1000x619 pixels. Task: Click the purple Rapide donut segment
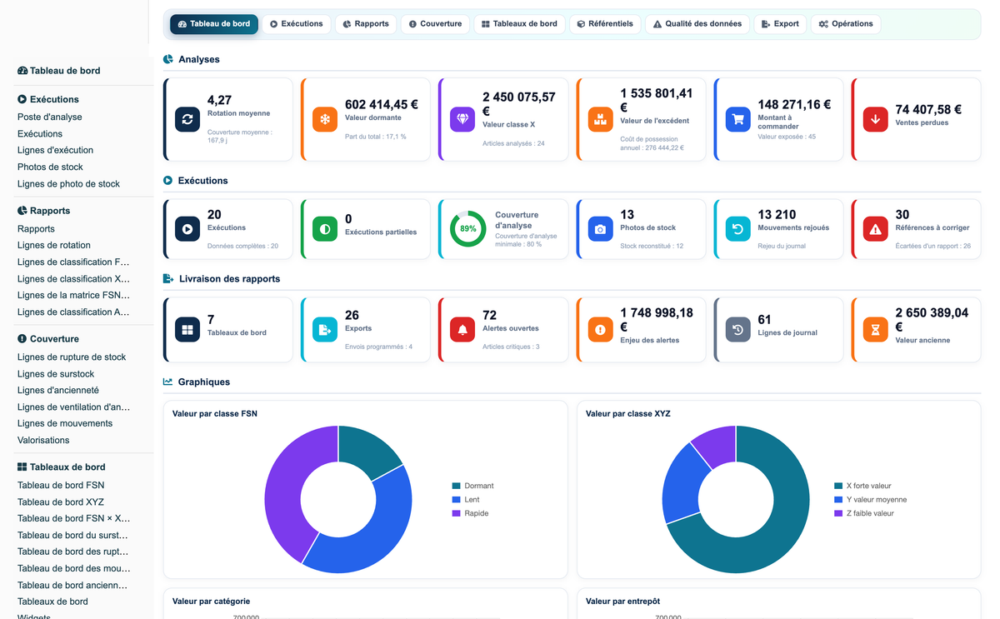point(286,483)
